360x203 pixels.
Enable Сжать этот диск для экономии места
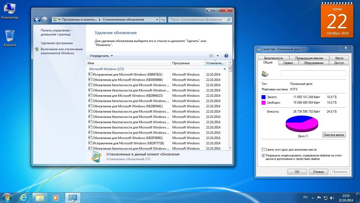[x=263, y=150]
